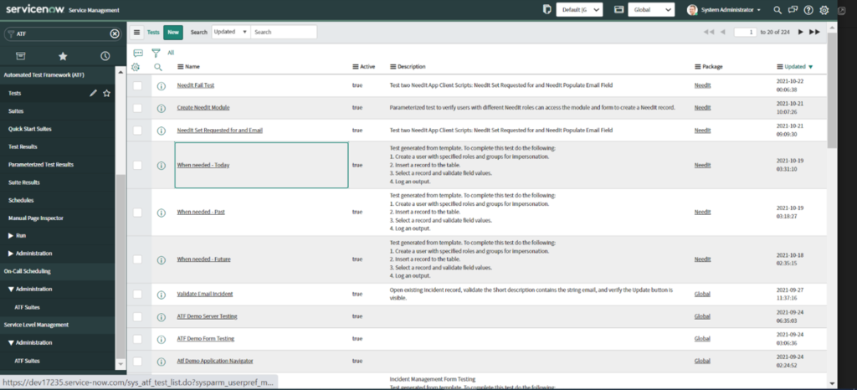Image resolution: width=857 pixels, height=390 pixels.
Task: Open the System Administrator user menu
Action: pyautogui.click(x=725, y=10)
